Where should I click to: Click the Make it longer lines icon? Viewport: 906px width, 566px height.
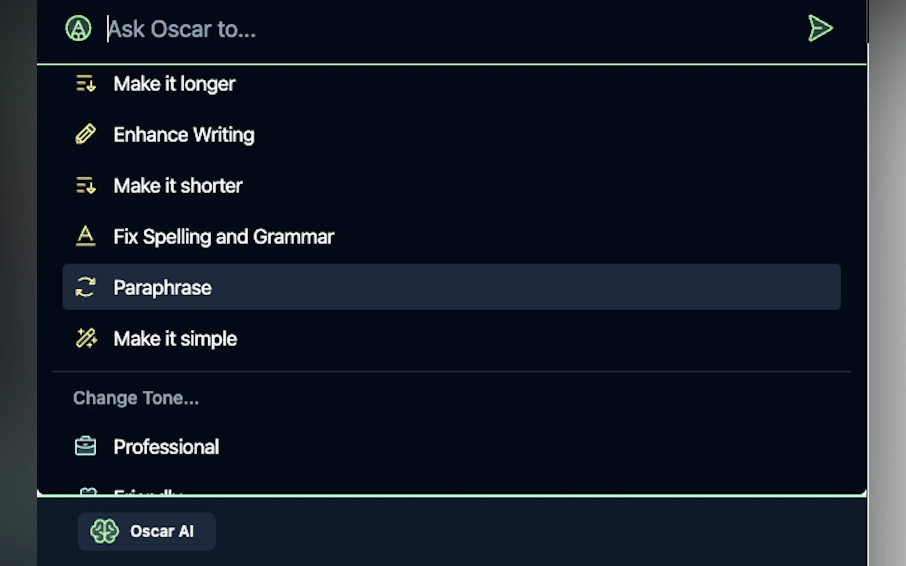coord(86,83)
